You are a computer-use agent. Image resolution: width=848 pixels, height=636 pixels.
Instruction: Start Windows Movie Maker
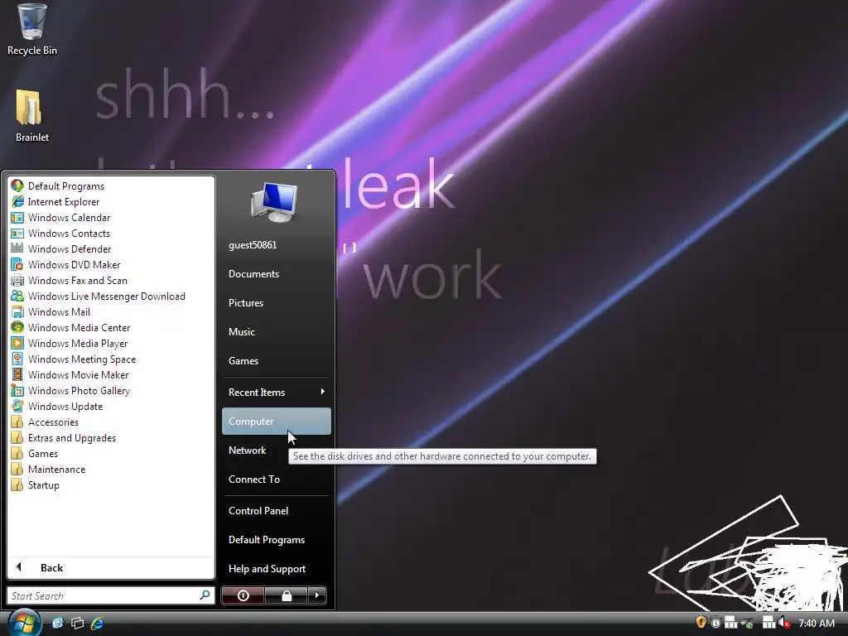tap(112, 374)
